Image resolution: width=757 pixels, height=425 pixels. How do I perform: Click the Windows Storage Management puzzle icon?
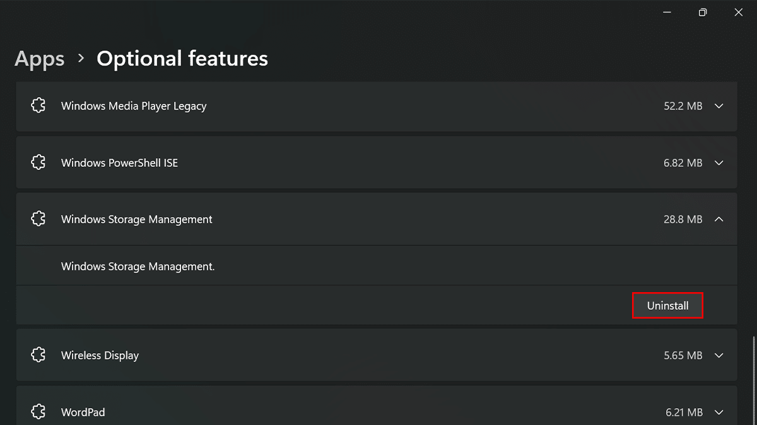click(38, 219)
